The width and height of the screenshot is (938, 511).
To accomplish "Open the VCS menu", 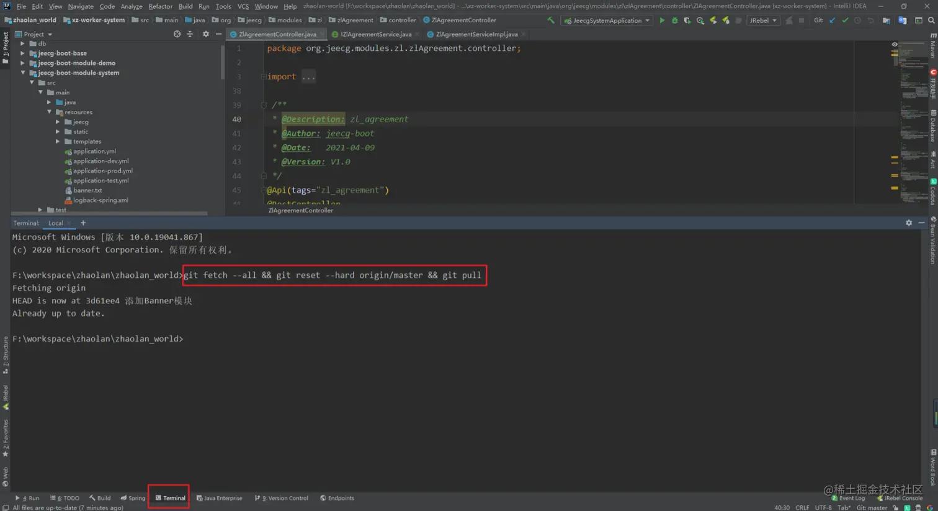I will click(x=243, y=6).
